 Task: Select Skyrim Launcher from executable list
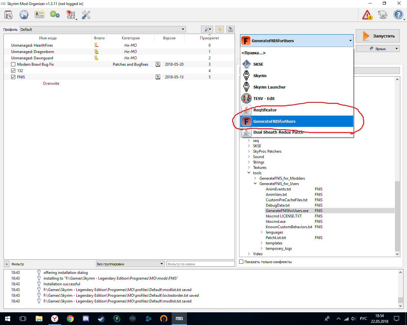click(x=297, y=87)
